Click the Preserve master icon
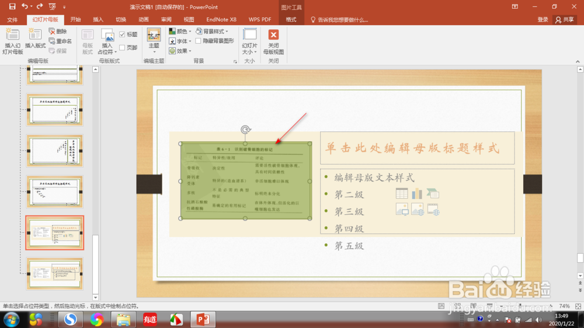Screen dimensions: 584x328 point(58,51)
